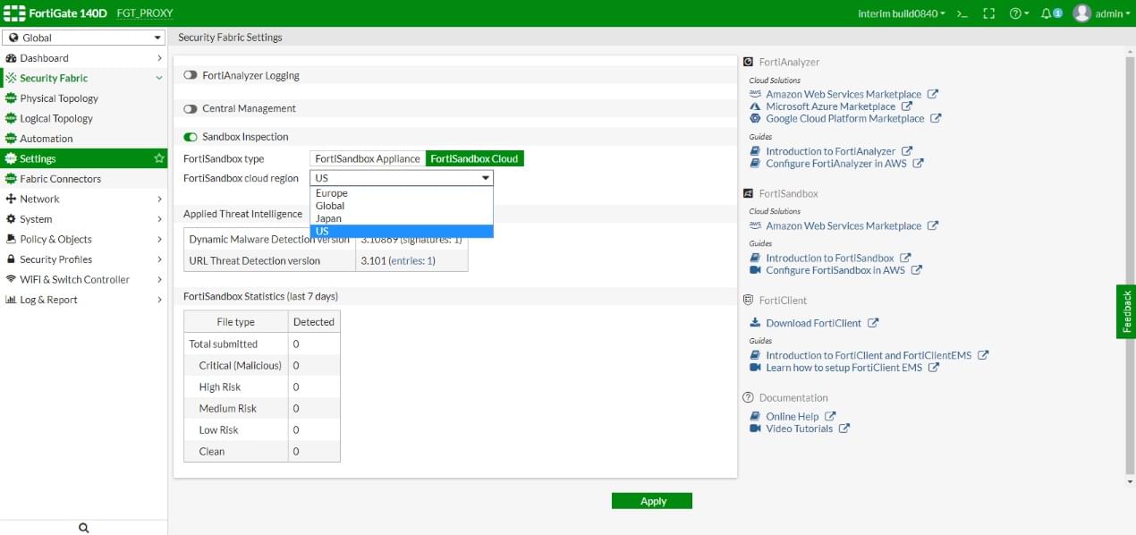Choose Japan from region list
This screenshot has width=1136, height=535.
pyautogui.click(x=402, y=218)
